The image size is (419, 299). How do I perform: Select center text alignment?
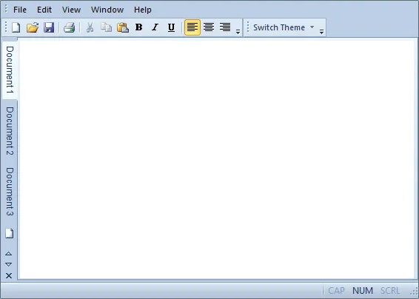(x=209, y=27)
